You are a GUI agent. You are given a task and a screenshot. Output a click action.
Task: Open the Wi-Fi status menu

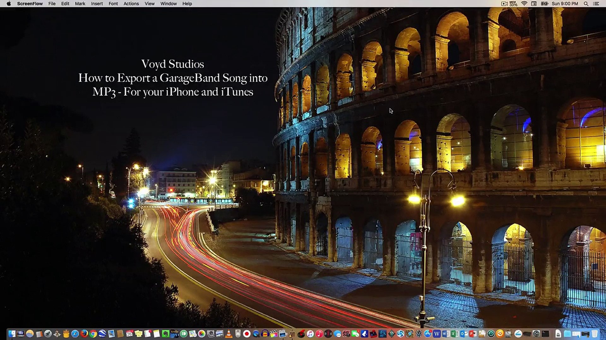tap(525, 3)
